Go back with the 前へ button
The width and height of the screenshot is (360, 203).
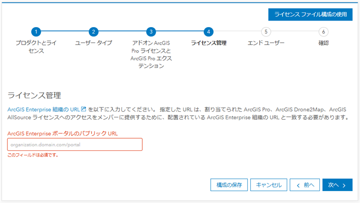(305, 185)
